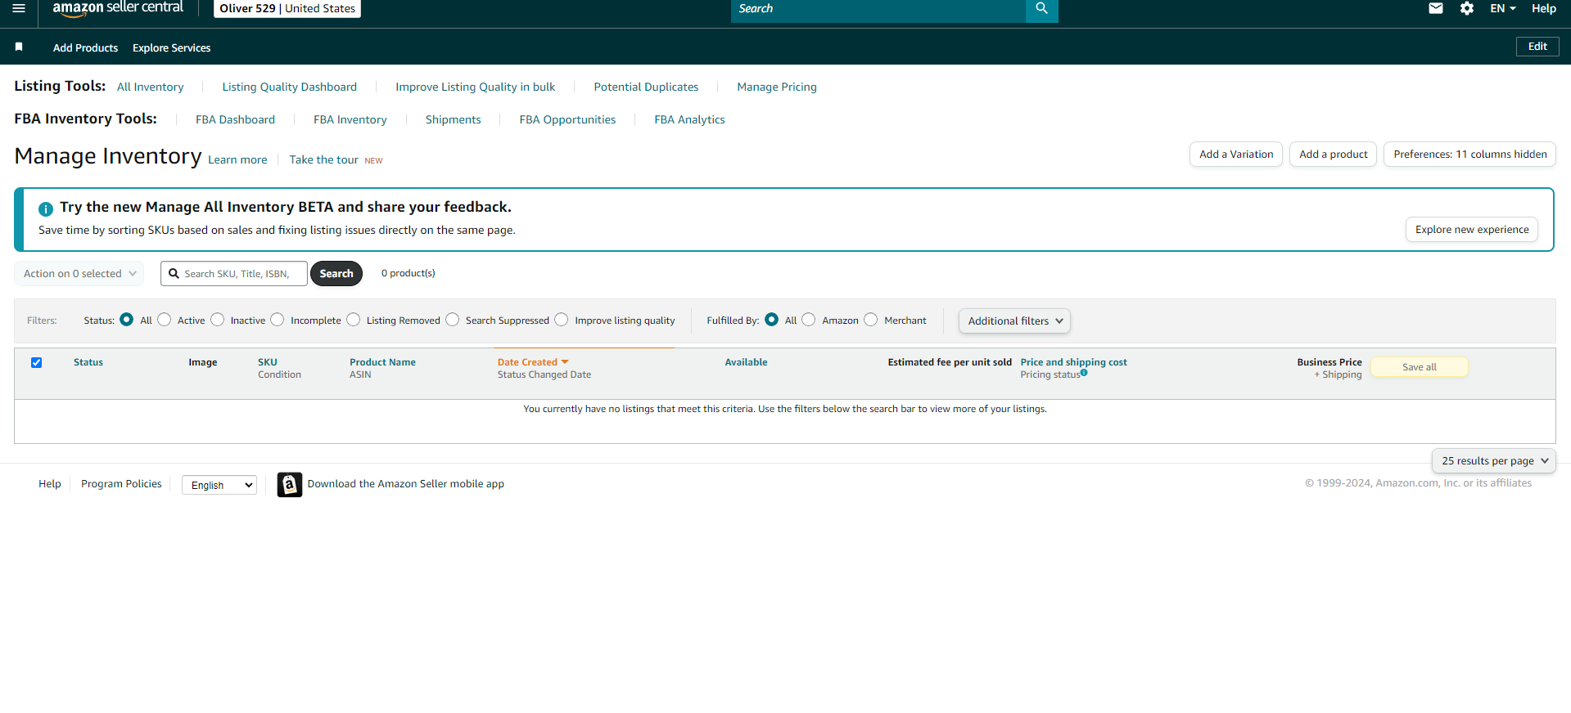
Task: Click Add Products in the navigation bar
Action: 86,47
